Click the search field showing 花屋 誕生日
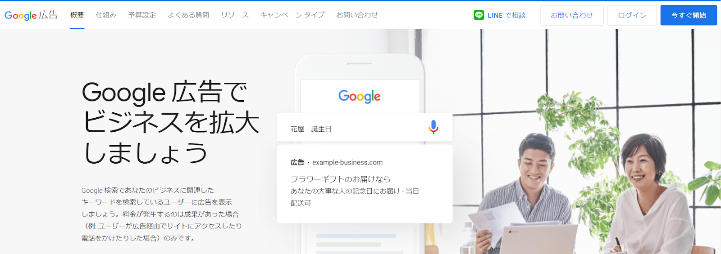Screen dimensions: 721x254 coord(365,127)
